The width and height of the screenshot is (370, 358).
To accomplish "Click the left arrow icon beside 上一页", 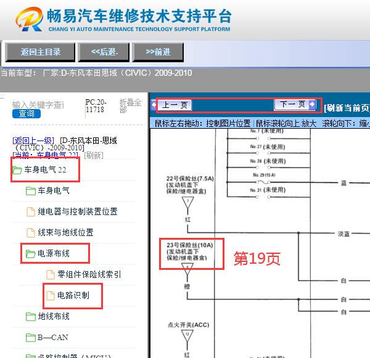I will [154, 105].
